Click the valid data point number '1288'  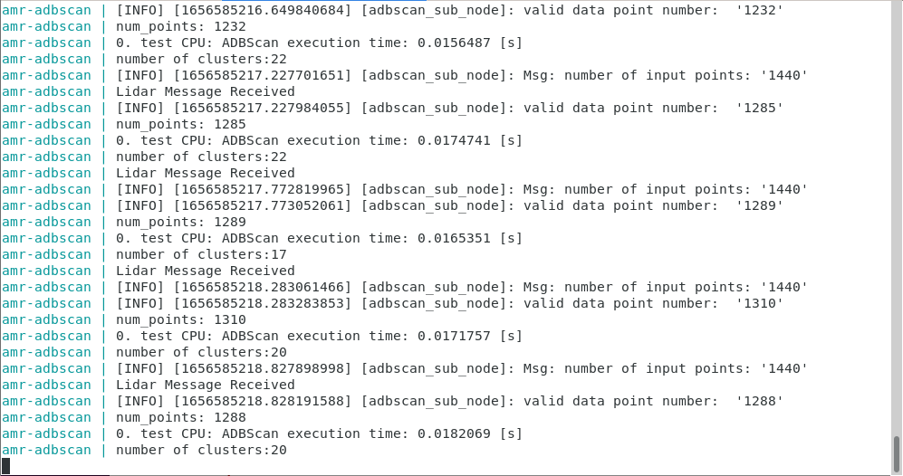tap(759, 401)
